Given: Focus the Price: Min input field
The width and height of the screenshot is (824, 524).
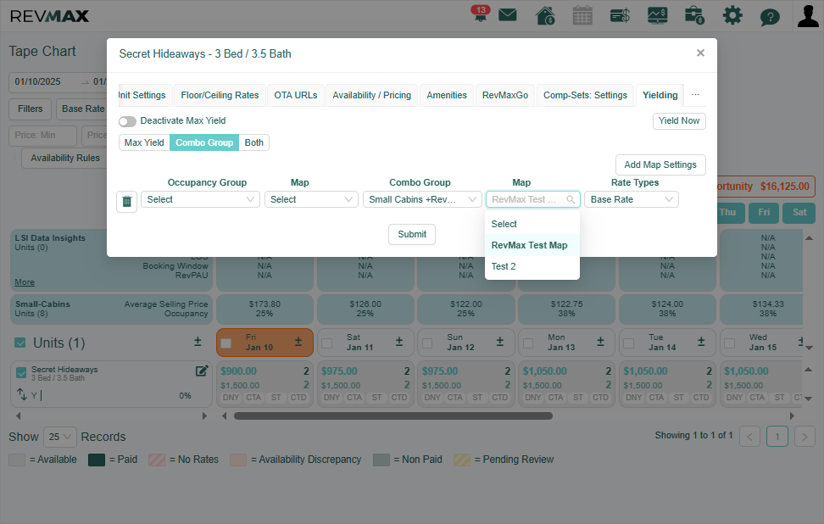Looking at the screenshot, I should (42, 136).
